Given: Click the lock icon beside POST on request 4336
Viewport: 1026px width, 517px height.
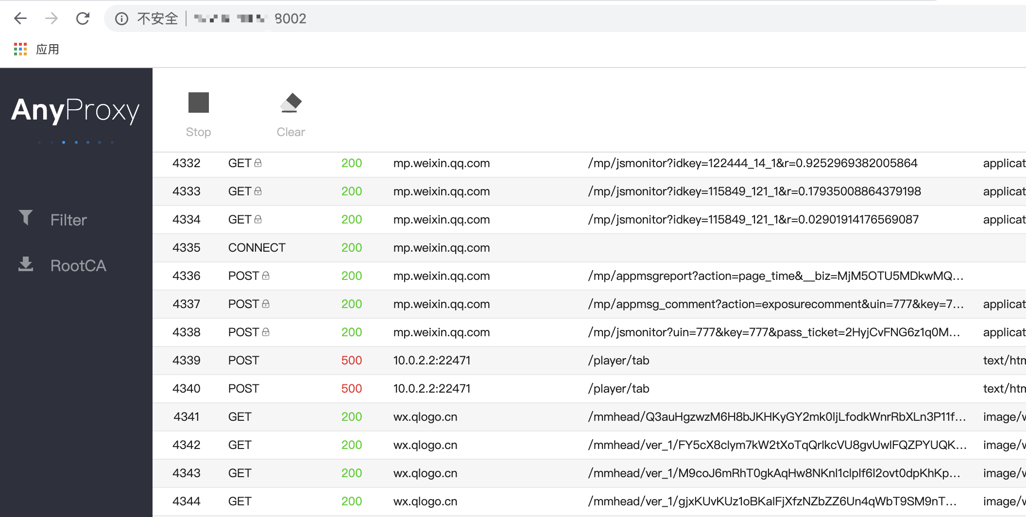Looking at the screenshot, I should coord(265,275).
